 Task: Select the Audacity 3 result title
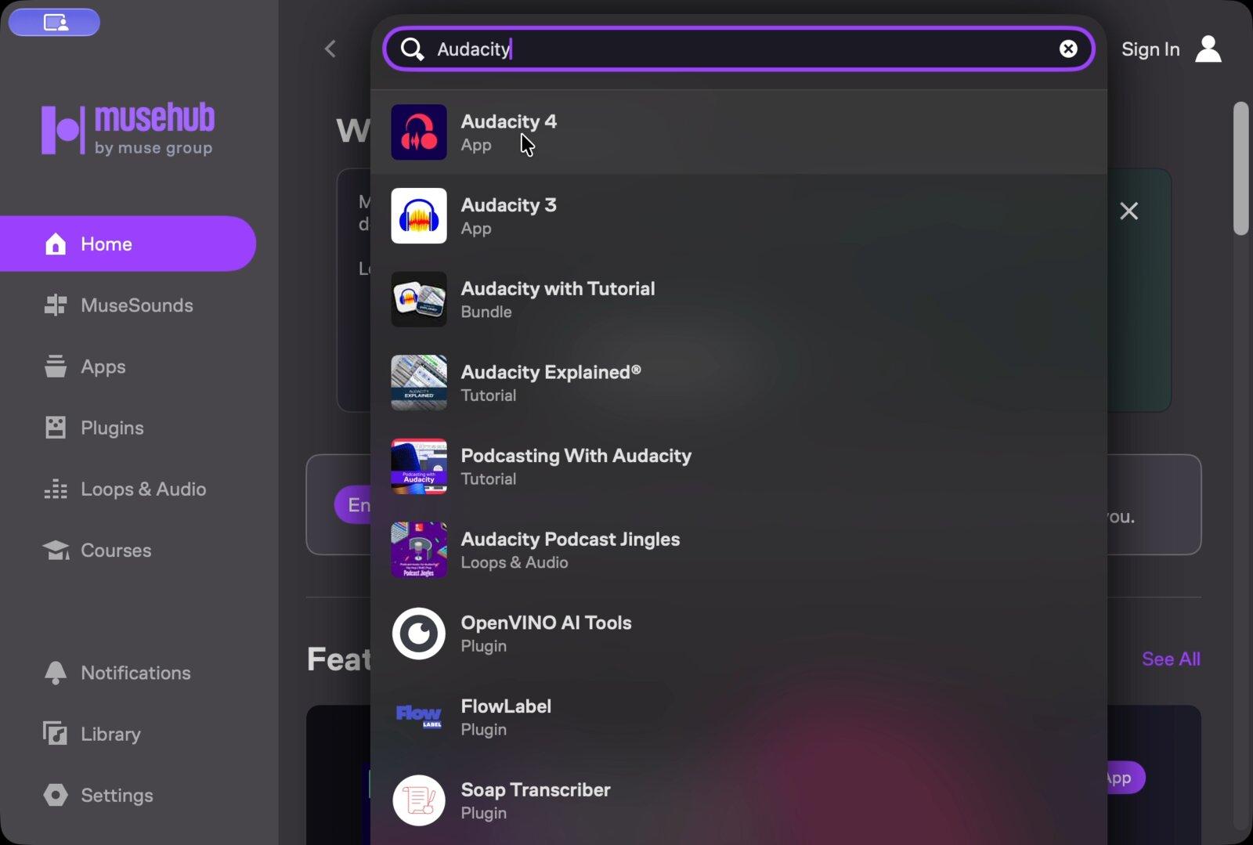[508, 205]
